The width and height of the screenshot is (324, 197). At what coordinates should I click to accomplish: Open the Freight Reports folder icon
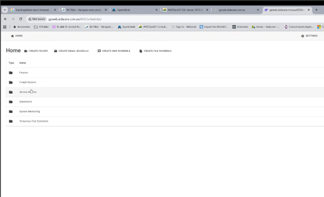[x=11, y=82]
